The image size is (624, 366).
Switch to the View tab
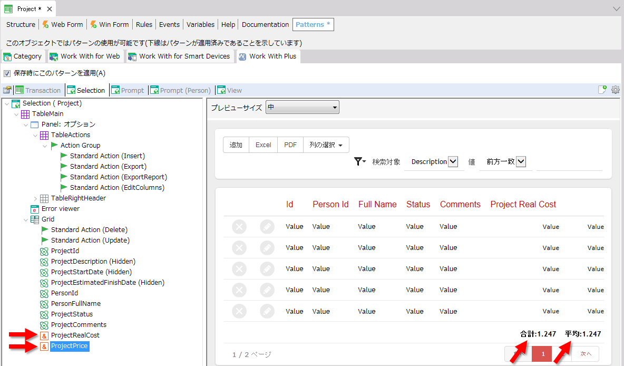pyautogui.click(x=230, y=90)
